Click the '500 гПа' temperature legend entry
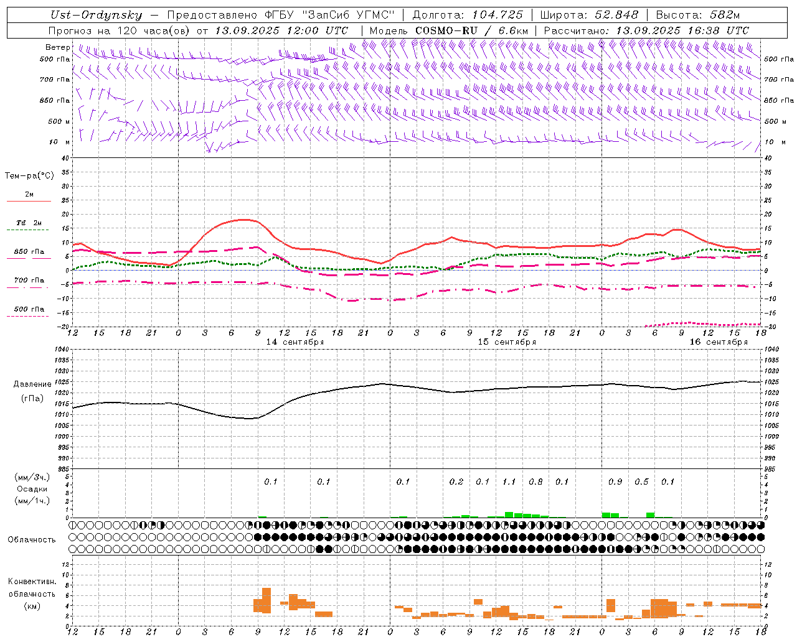797x637 pixels. tap(29, 309)
